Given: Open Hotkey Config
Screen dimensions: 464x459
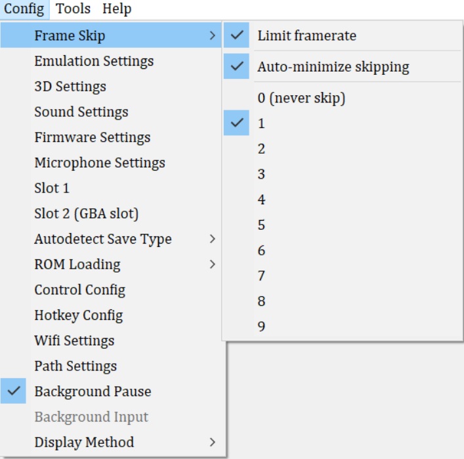Looking at the screenshot, I should pos(78,315).
